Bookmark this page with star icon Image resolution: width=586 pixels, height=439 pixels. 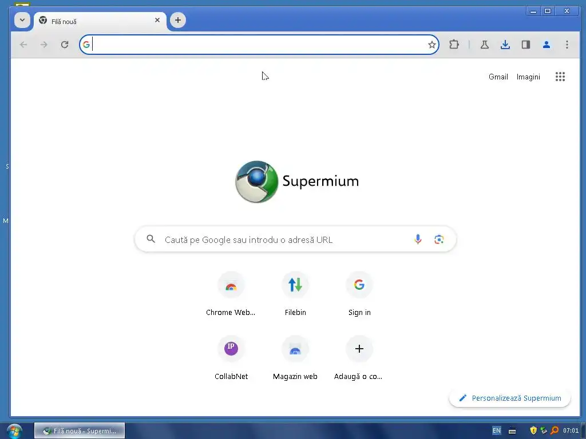pos(431,45)
